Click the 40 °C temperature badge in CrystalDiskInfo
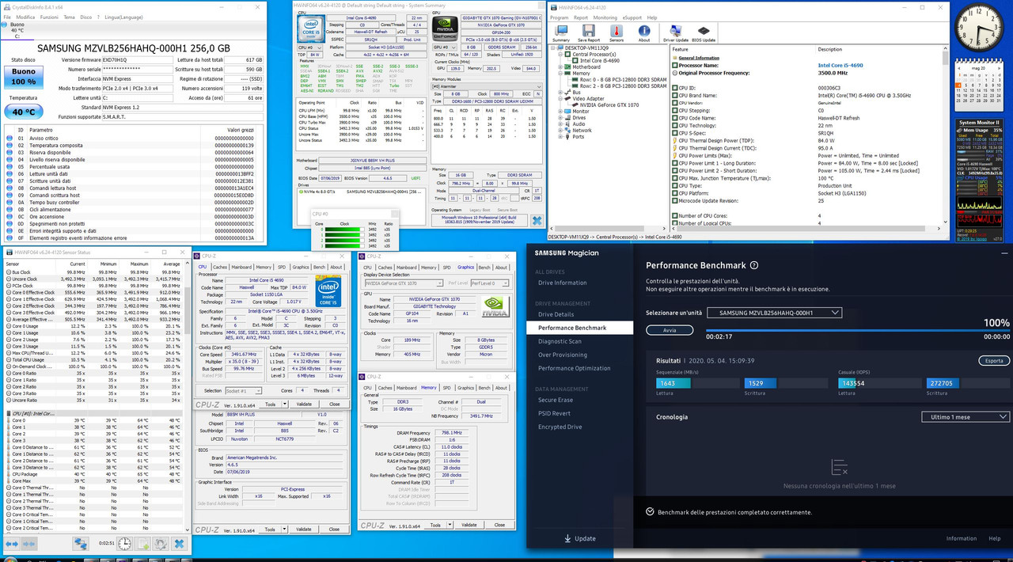The height and width of the screenshot is (562, 1013). click(23, 112)
